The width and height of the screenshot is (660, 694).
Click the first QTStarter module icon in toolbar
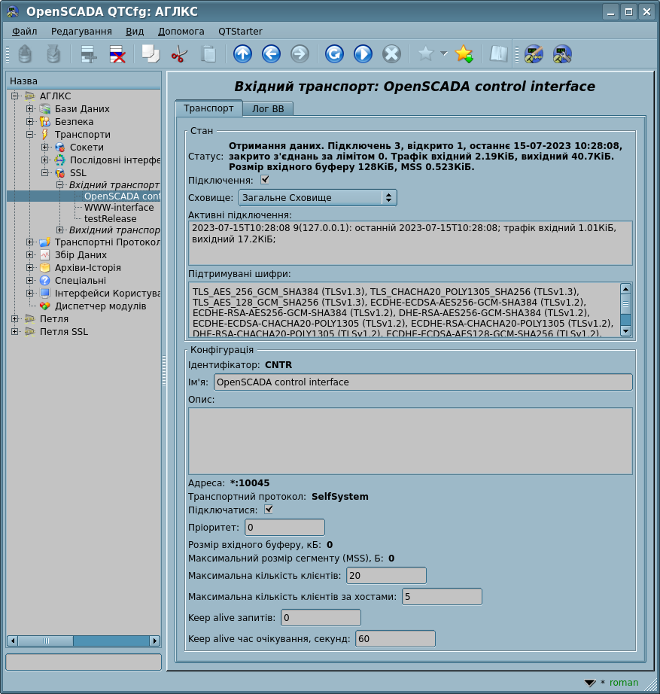534,54
